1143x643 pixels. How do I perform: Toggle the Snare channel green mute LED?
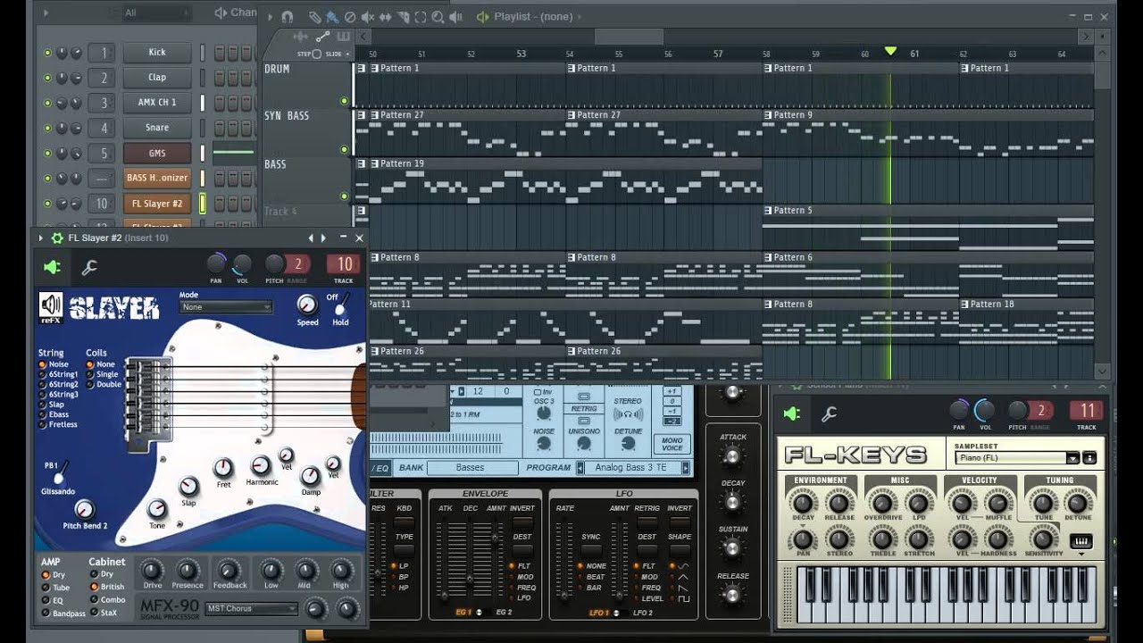point(47,128)
